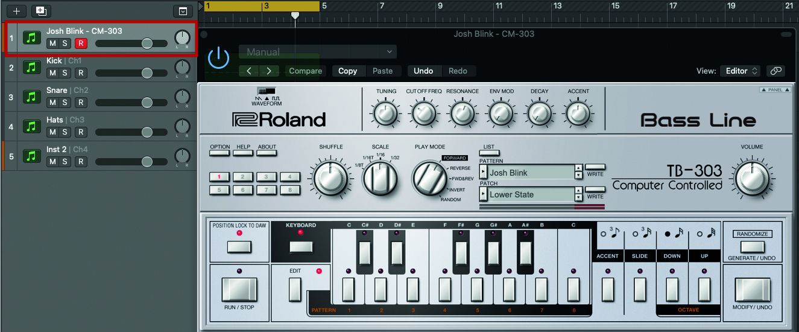The image size is (799, 332).
Task: Solo the Inst 2 track
Action: point(65,162)
